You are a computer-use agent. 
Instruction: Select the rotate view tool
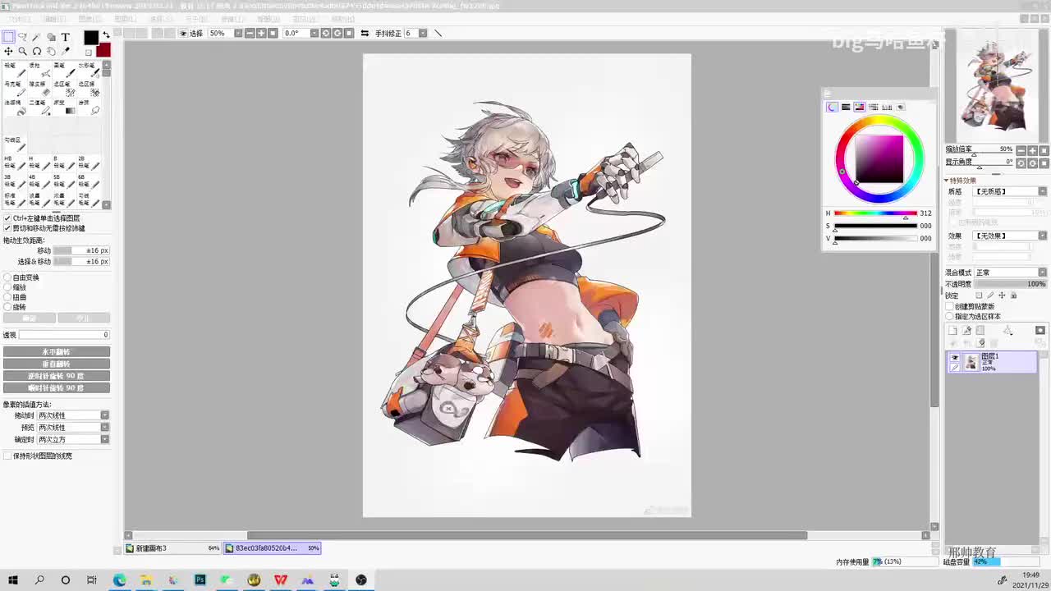37,51
